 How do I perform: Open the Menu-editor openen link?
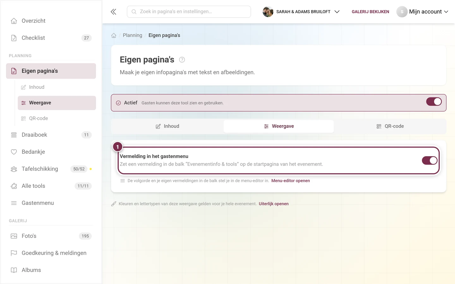click(290, 181)
